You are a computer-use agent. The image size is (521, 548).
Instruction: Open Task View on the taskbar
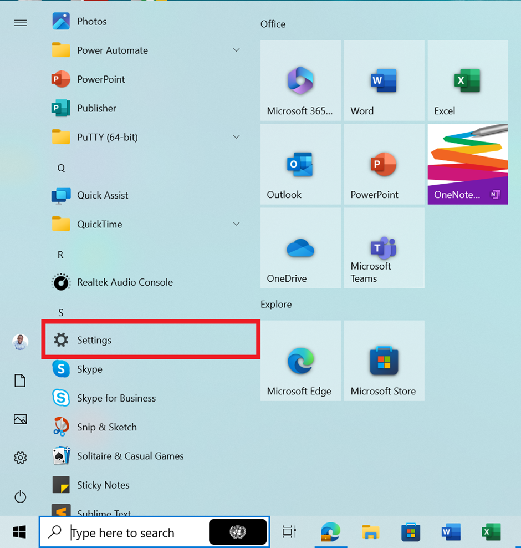pos(289,532)
